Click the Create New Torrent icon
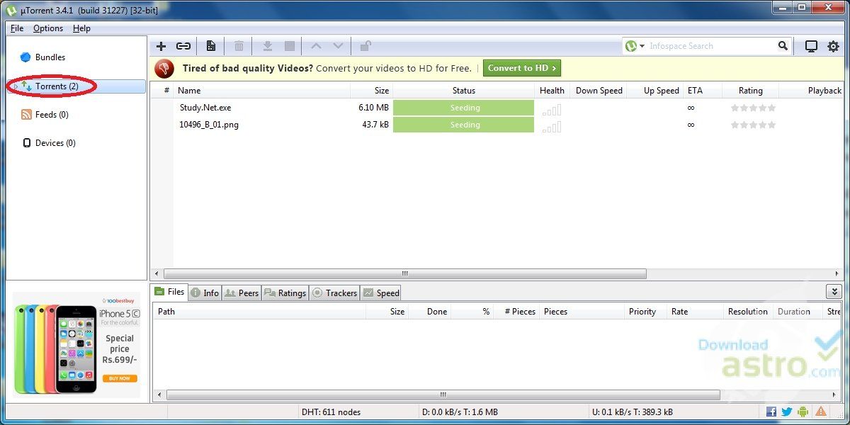The image size is (850, 425). point(211,46)
